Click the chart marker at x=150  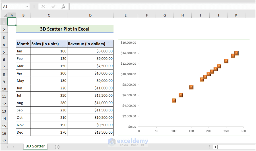pyautogui.click(x=191, y=87)
